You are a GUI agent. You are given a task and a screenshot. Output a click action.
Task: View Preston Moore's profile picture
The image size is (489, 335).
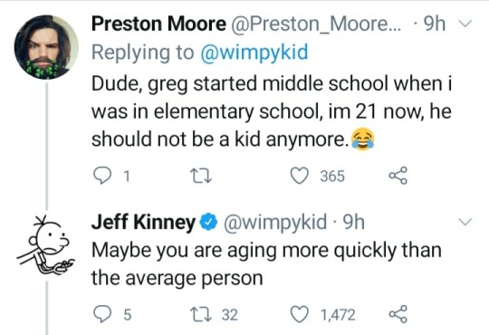[46, 47]
